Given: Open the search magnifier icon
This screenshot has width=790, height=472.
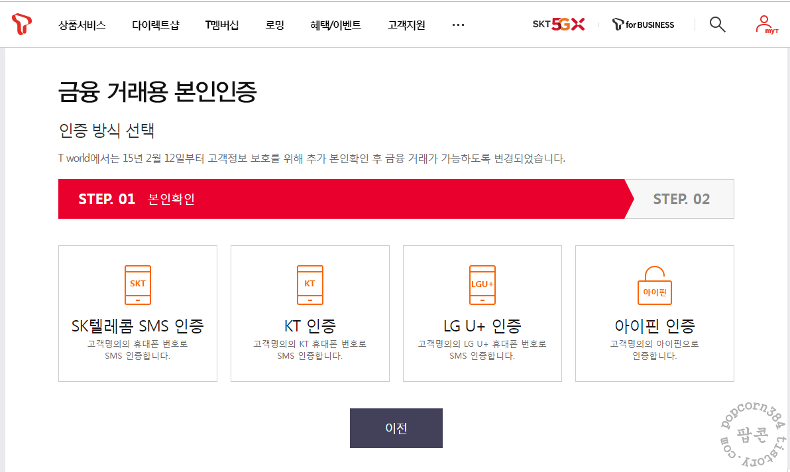Looking at the screenshot, I should pyautogui.click(x=717, y=24).
